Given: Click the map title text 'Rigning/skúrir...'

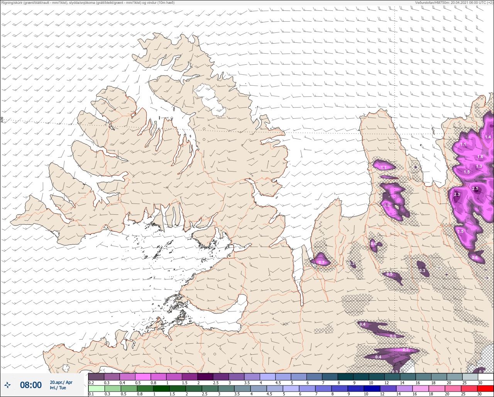Looking at the screenshot, I should pos(88,3).
